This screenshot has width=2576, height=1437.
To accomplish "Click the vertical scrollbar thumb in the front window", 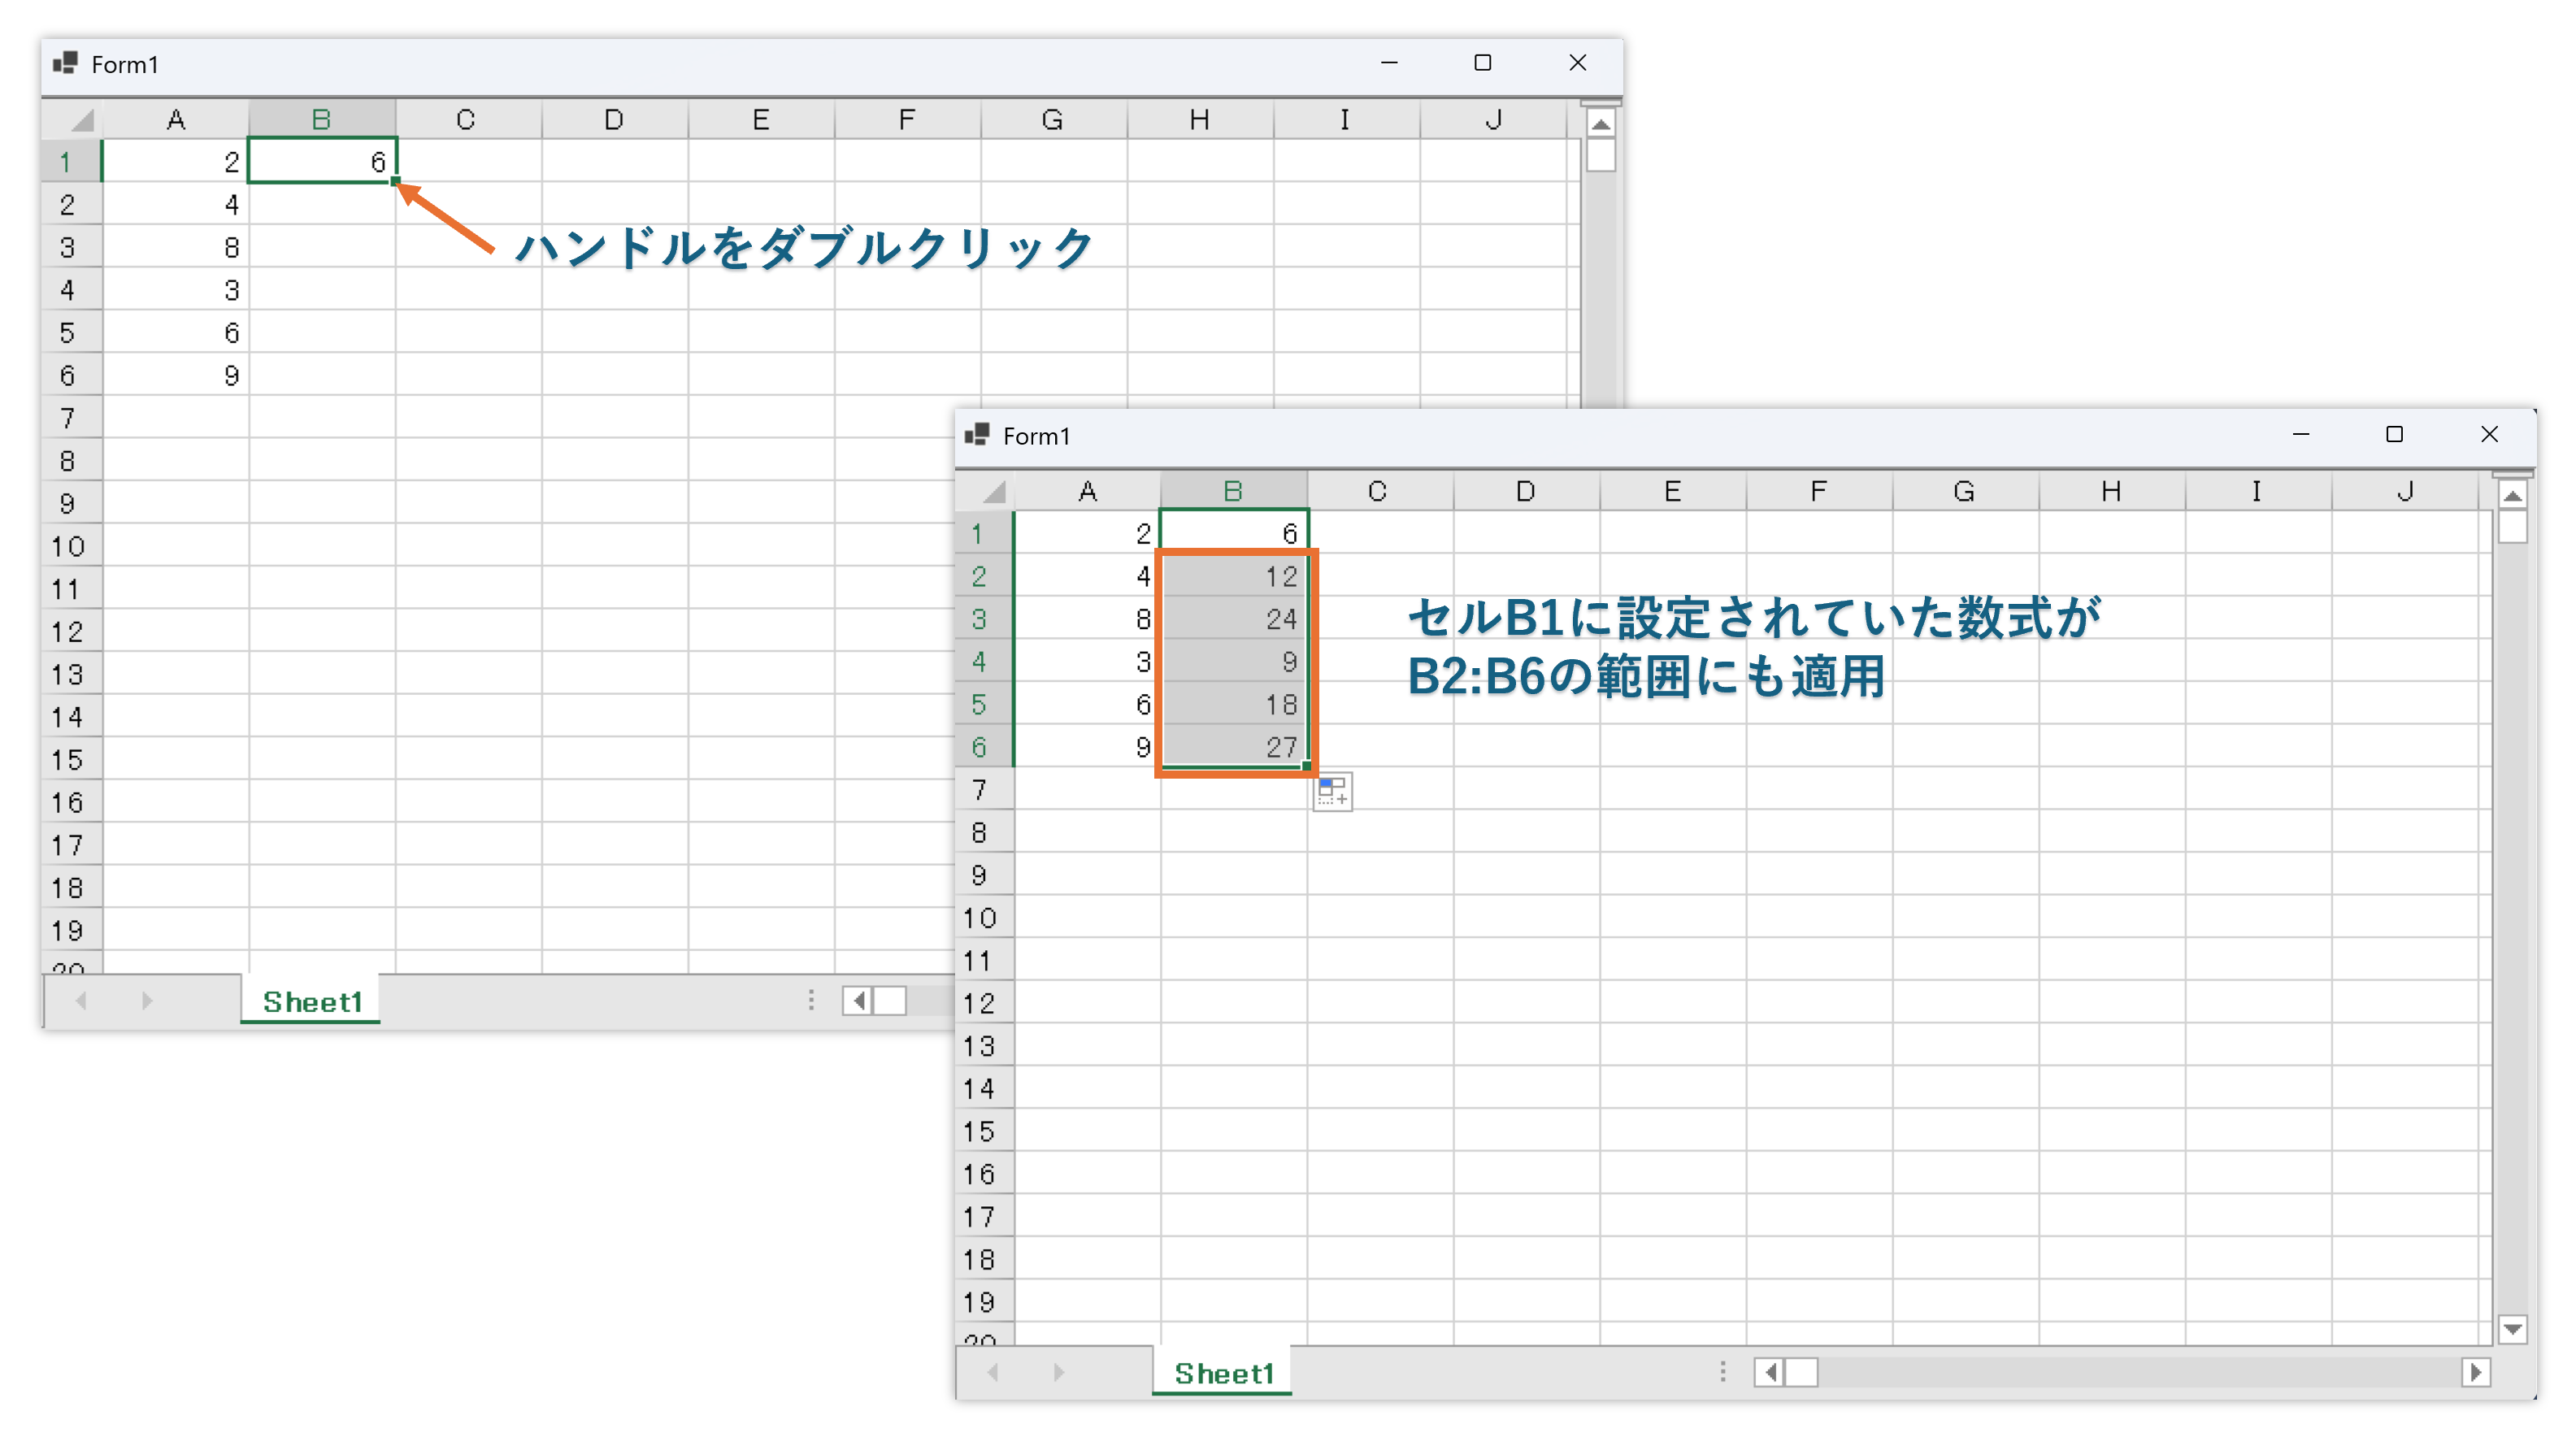I will tap(2512, 527).
